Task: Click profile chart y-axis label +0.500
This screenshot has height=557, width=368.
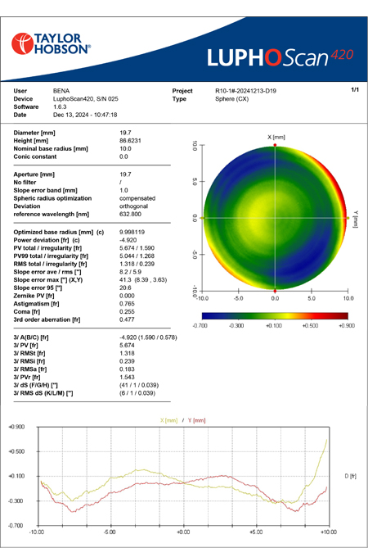Action: pyautogui.click(x=16, y=451)
